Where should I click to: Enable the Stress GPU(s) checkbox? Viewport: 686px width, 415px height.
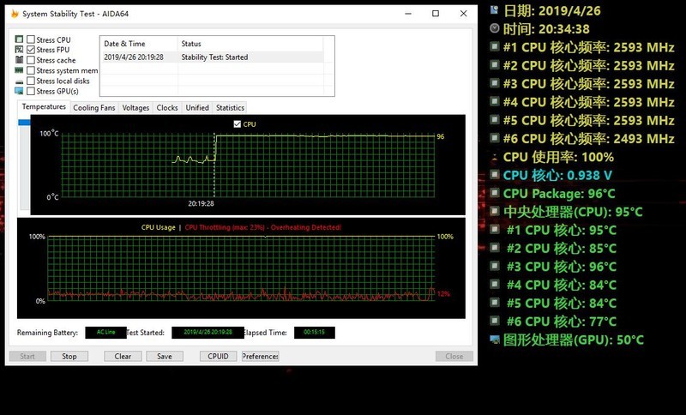click(x=31, y=92)
